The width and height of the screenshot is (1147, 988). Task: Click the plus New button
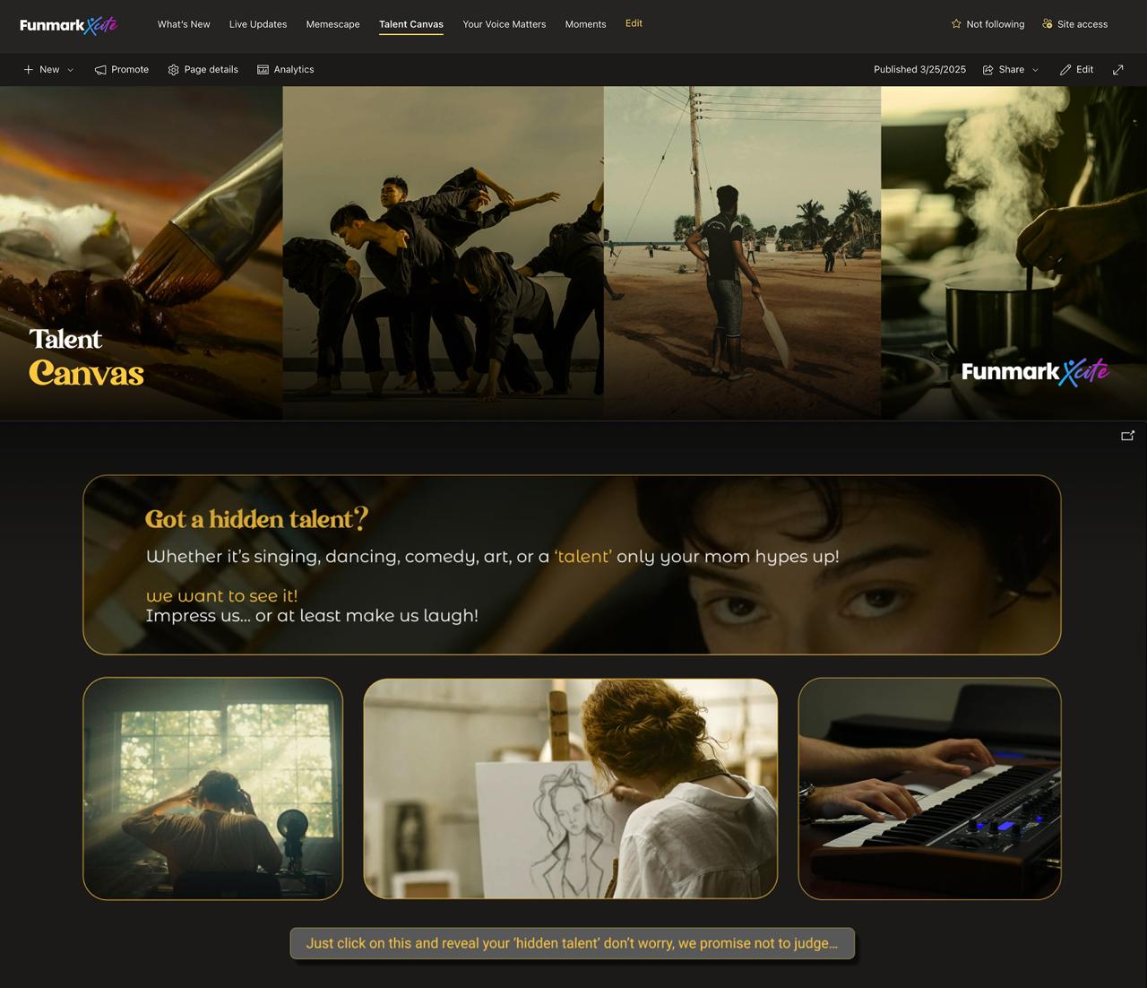41,69
